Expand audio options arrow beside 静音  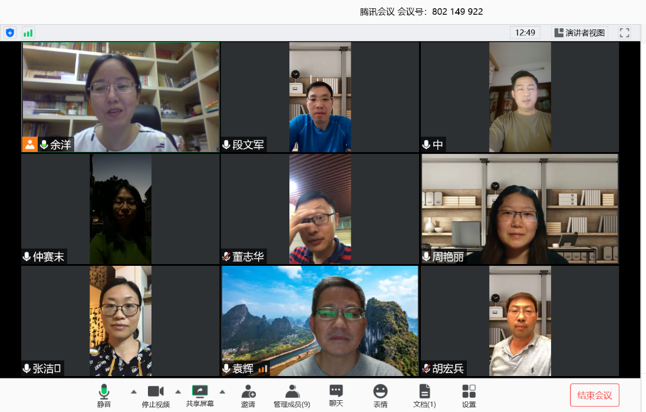click(134, 392)
